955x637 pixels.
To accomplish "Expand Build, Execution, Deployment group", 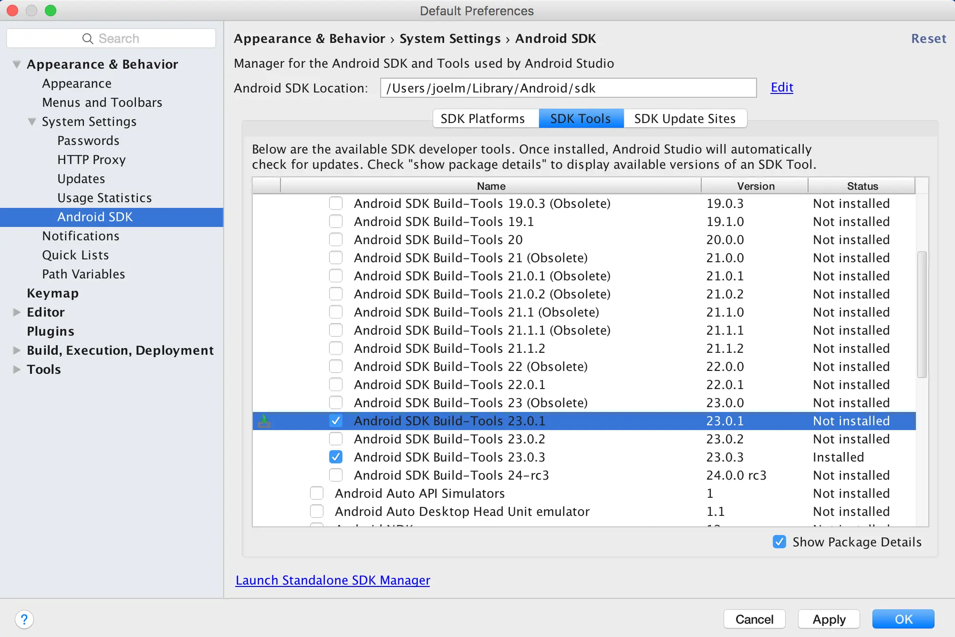I will 17,350.
